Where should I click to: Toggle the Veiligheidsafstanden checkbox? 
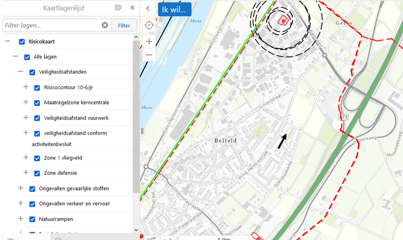(32, 72)
